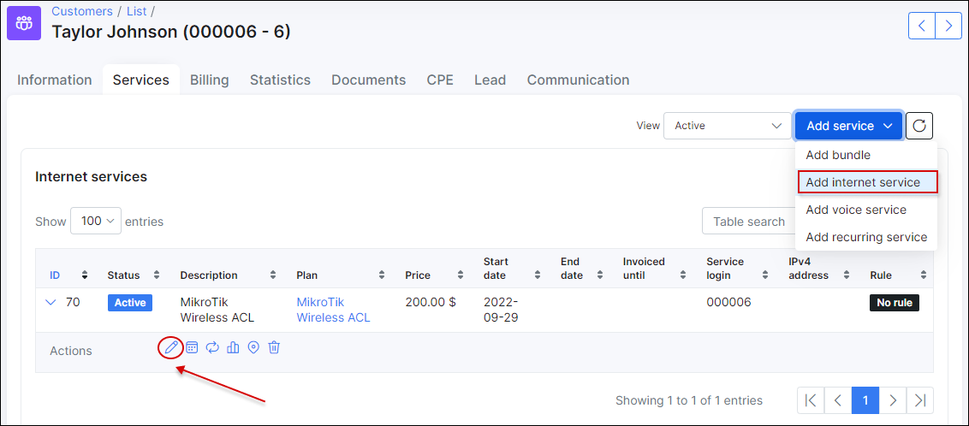Click the map location pin icon

(x=253, y=348)
